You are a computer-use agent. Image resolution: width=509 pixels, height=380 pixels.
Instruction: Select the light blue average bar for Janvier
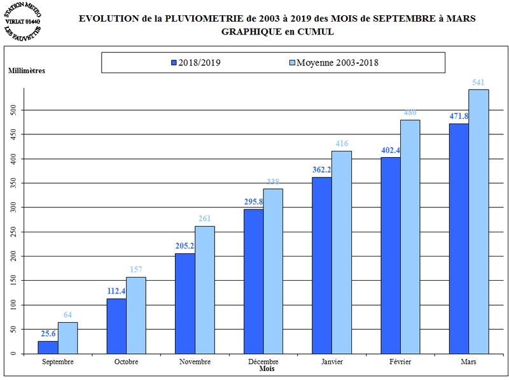342,252
